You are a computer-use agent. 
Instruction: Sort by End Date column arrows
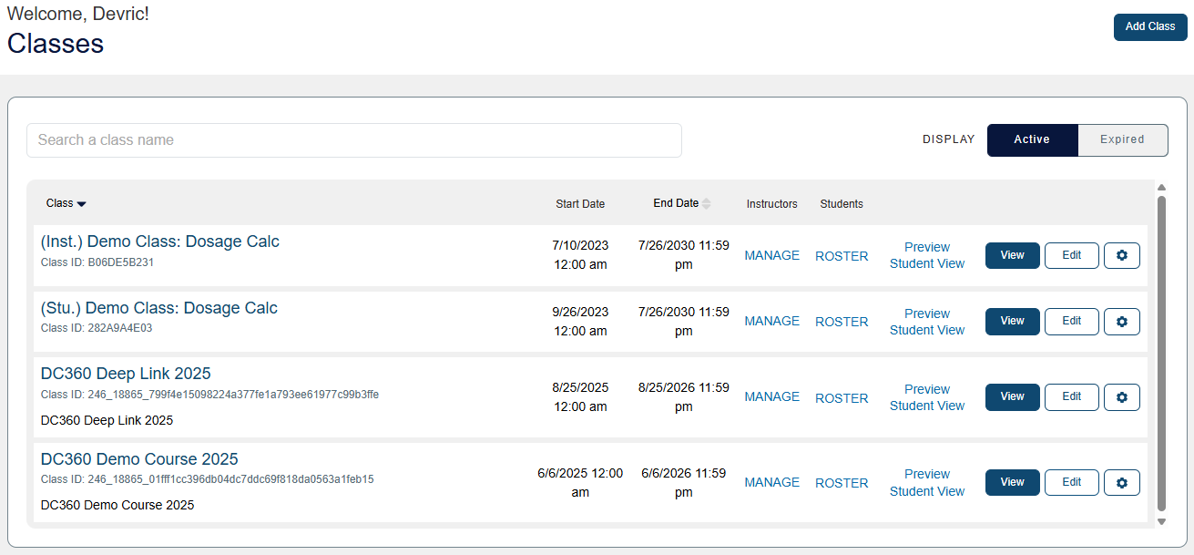[706, 203]
